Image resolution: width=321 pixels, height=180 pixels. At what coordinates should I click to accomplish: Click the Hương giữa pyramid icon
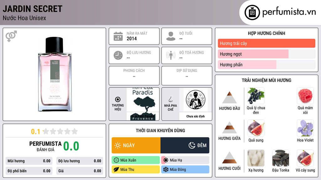[x=229, y=127]
